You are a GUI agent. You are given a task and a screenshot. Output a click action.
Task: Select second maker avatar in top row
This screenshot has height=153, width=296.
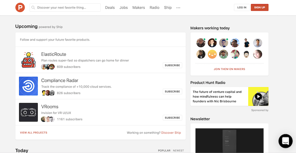[212, 43]
